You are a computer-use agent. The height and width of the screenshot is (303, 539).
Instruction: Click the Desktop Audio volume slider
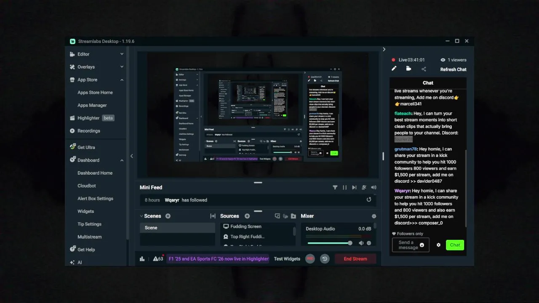(x=330, y=243)
